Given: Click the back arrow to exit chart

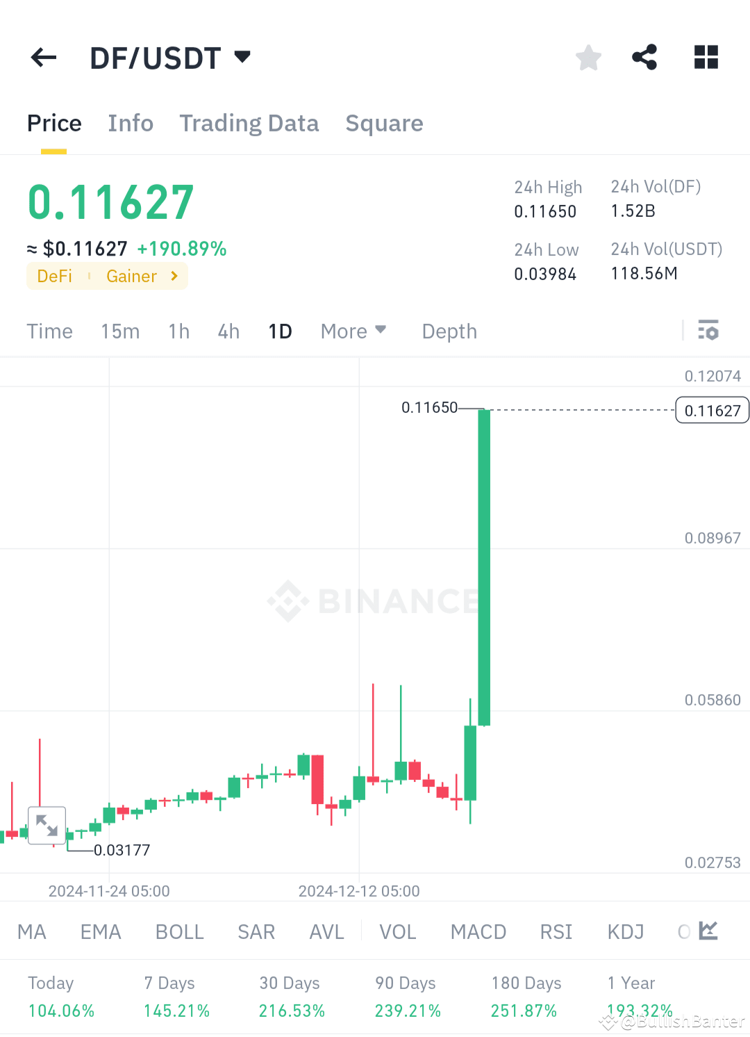Looking at the screenshot, I should pos(43,57).
